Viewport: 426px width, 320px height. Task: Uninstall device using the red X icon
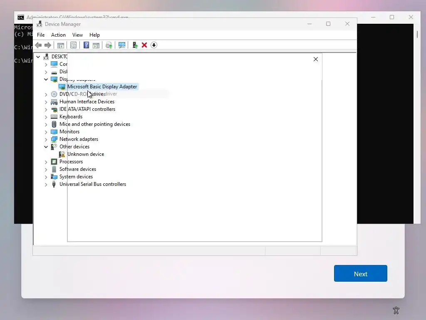(x=144, y=45)
